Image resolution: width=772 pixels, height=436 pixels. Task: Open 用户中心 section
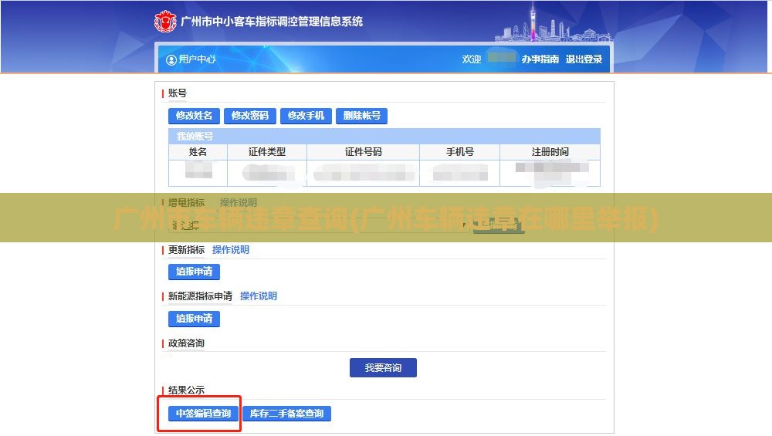197,59
